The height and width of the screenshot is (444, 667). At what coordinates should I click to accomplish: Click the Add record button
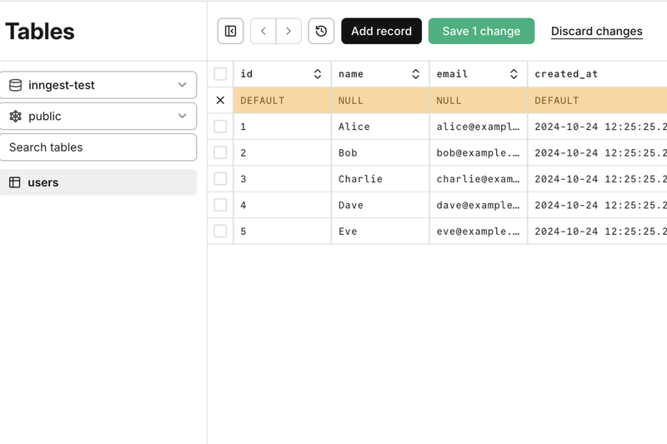381,31
